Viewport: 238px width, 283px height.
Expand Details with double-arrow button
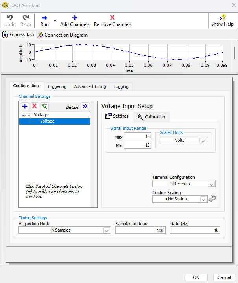coord(85,106)
